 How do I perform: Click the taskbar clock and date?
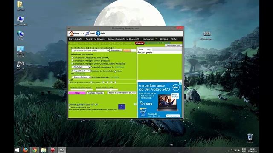252,150
